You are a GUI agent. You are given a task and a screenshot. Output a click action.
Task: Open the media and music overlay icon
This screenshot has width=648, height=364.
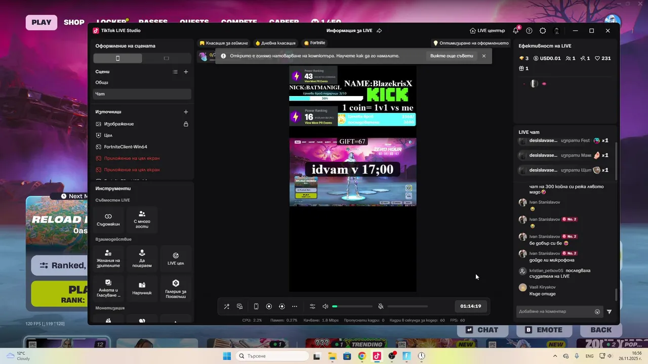click(239, 306)
